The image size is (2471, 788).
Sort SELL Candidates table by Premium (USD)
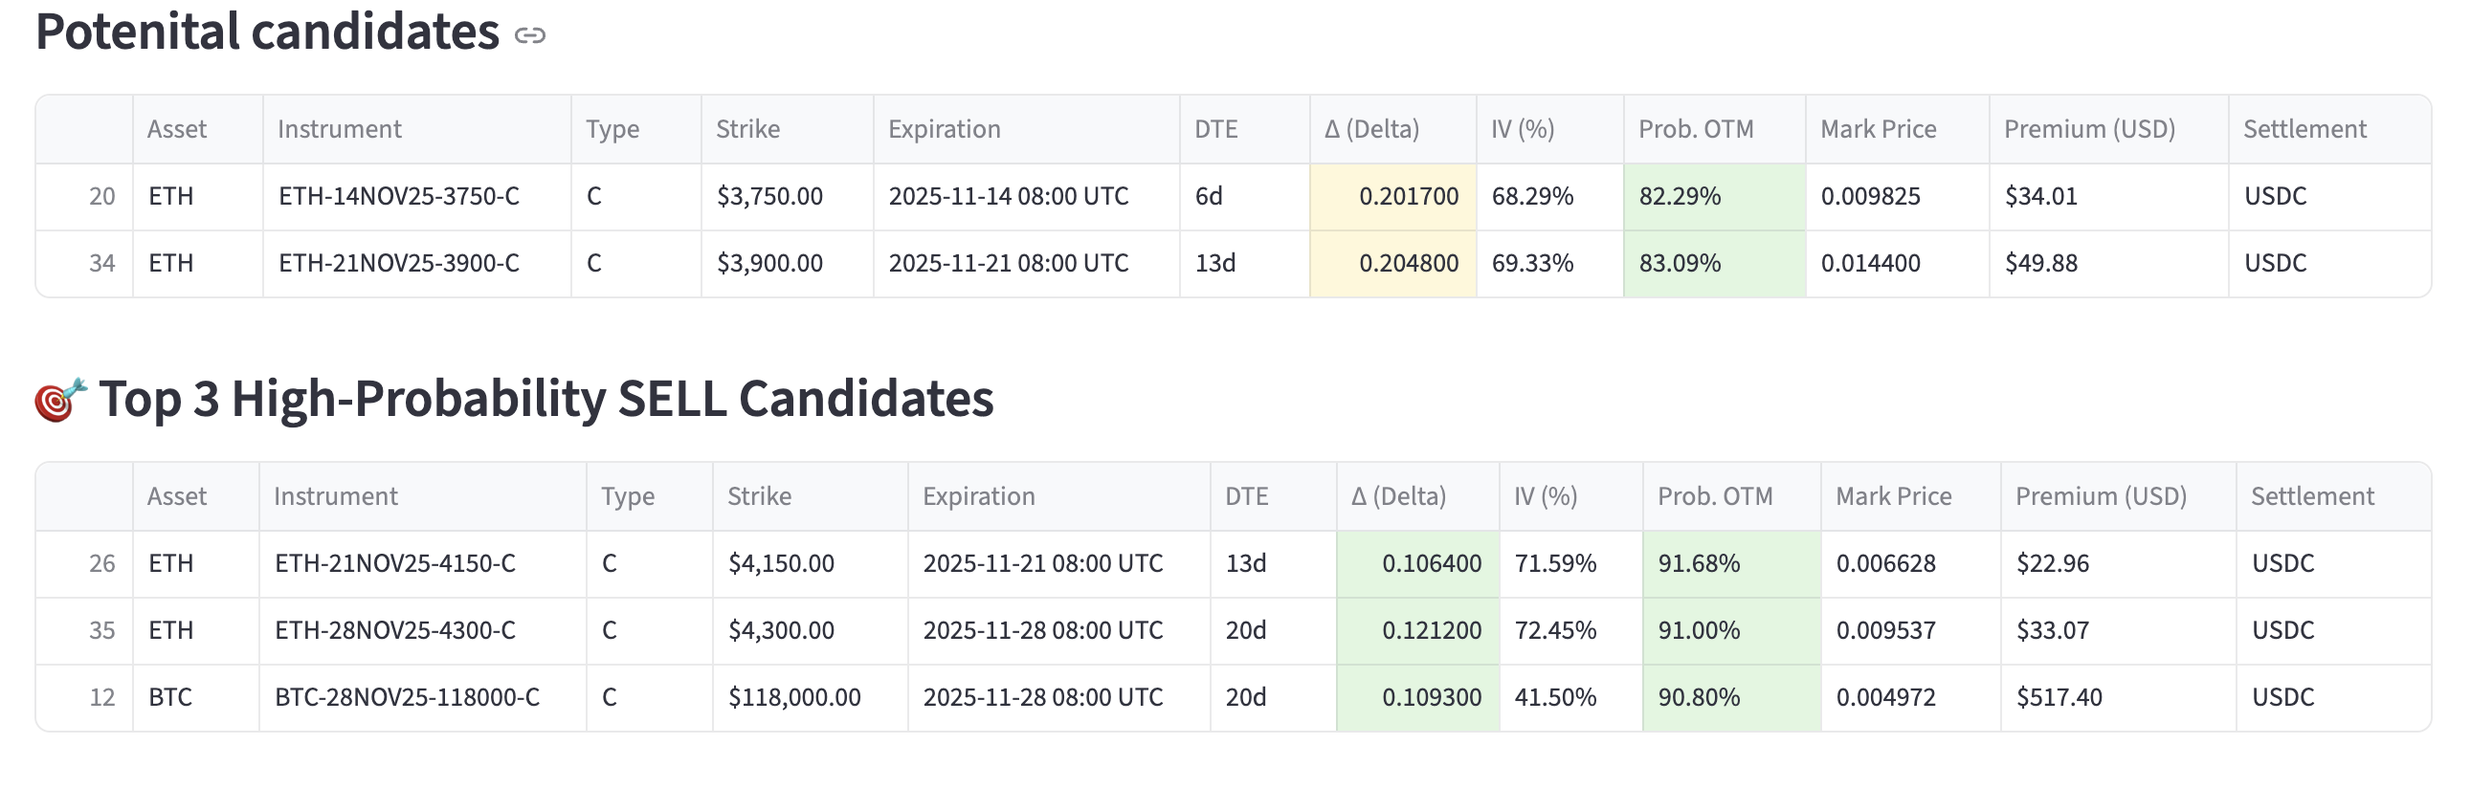pyautogui.click(x=2101, y=496)
